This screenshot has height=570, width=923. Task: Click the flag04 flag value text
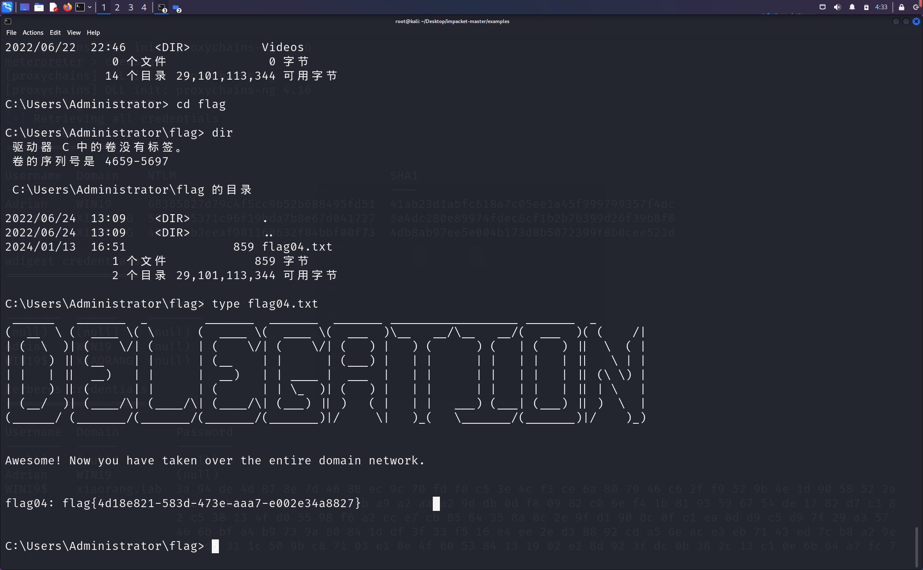(x=211, y=503)
